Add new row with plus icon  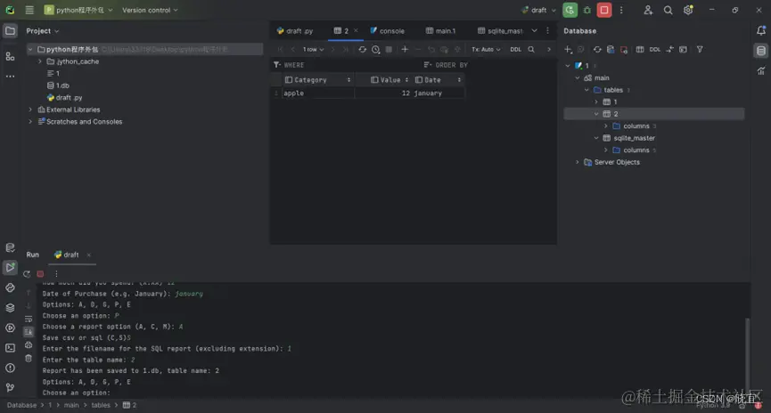[405, 49]
